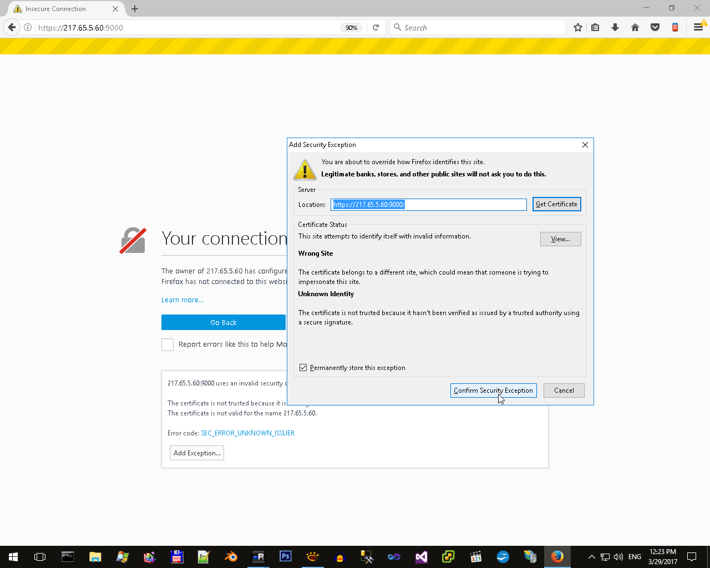Viewport: 710px width, 568px height.
Task: Bookmark this page with the star icon
Action: (578, 27)
